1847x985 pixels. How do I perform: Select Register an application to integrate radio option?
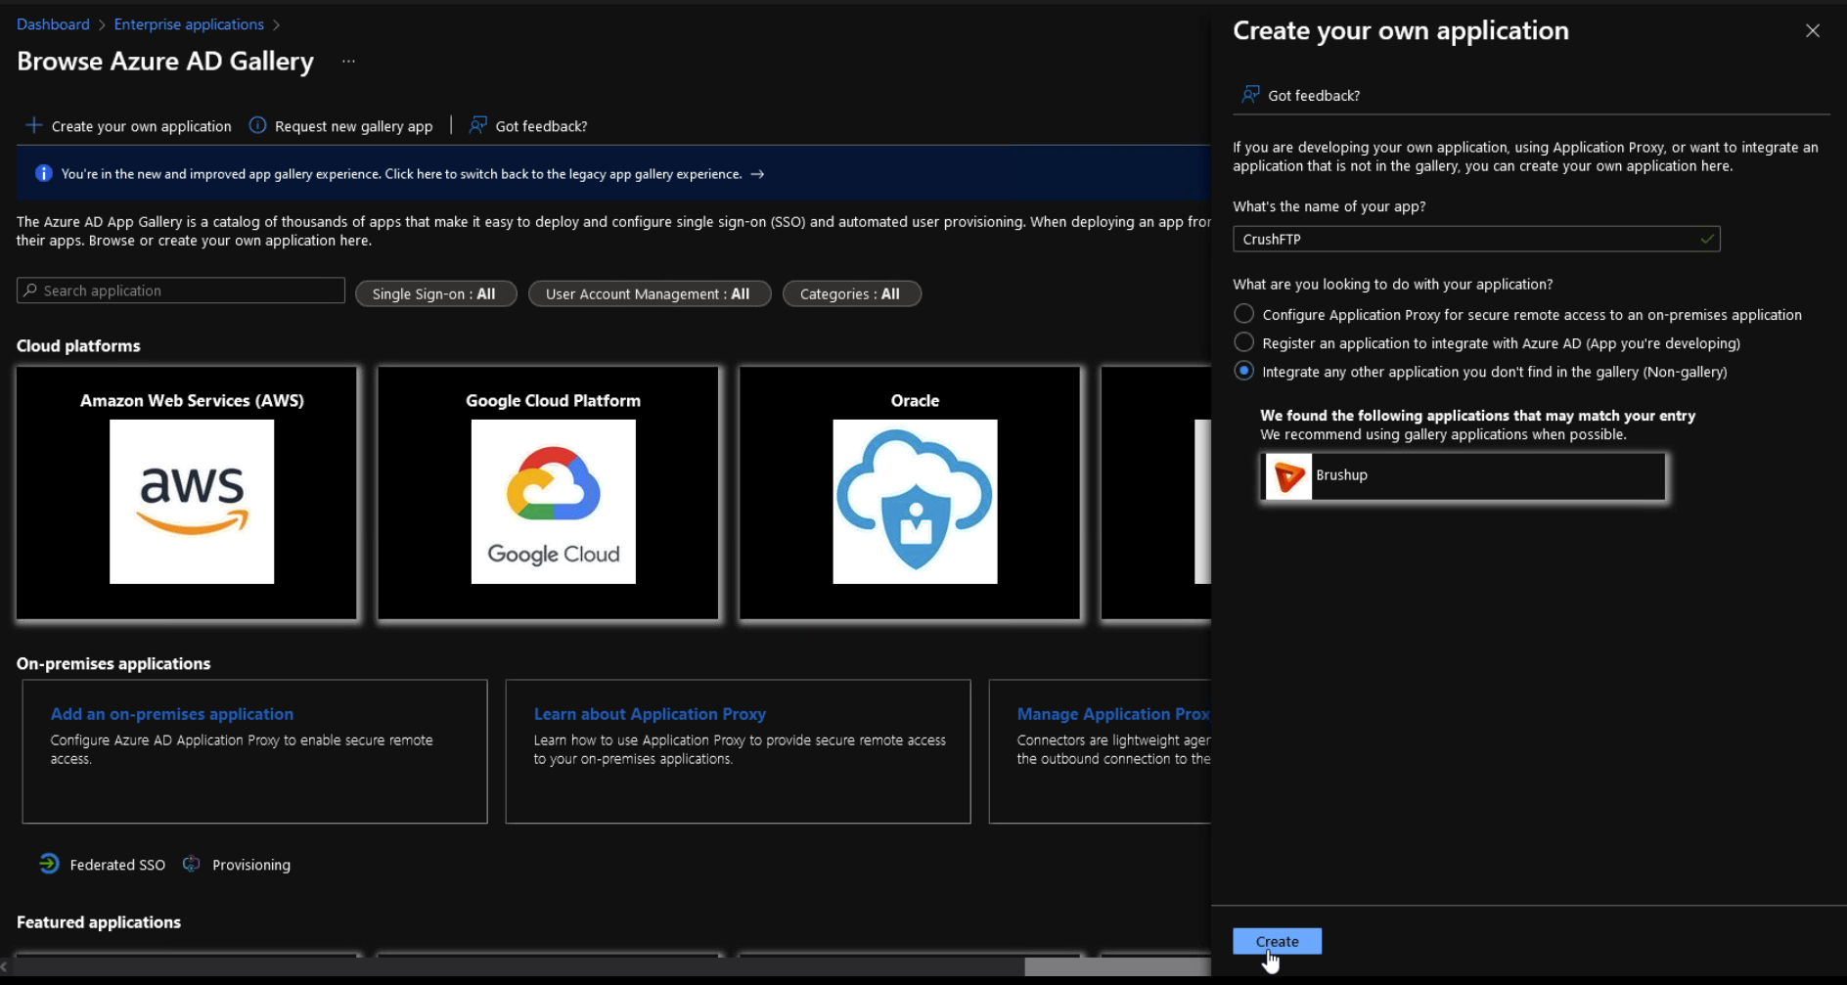coord(1243,342)
